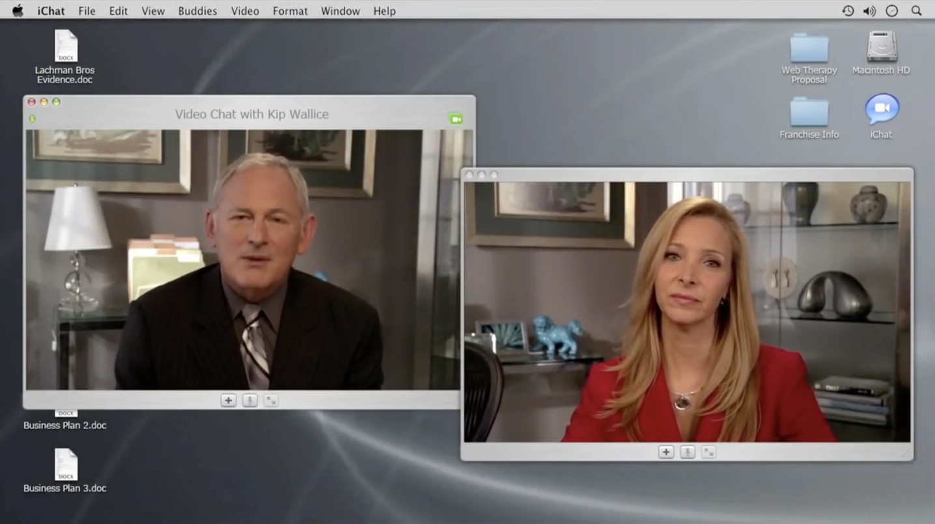Click the video feed of the man in suit
Screen dimensions: 935x524
pos(249,259)
